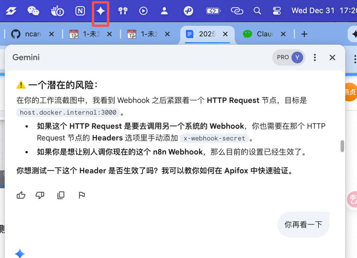Click the lightning-bolt app icon in the menu bar

11,11
